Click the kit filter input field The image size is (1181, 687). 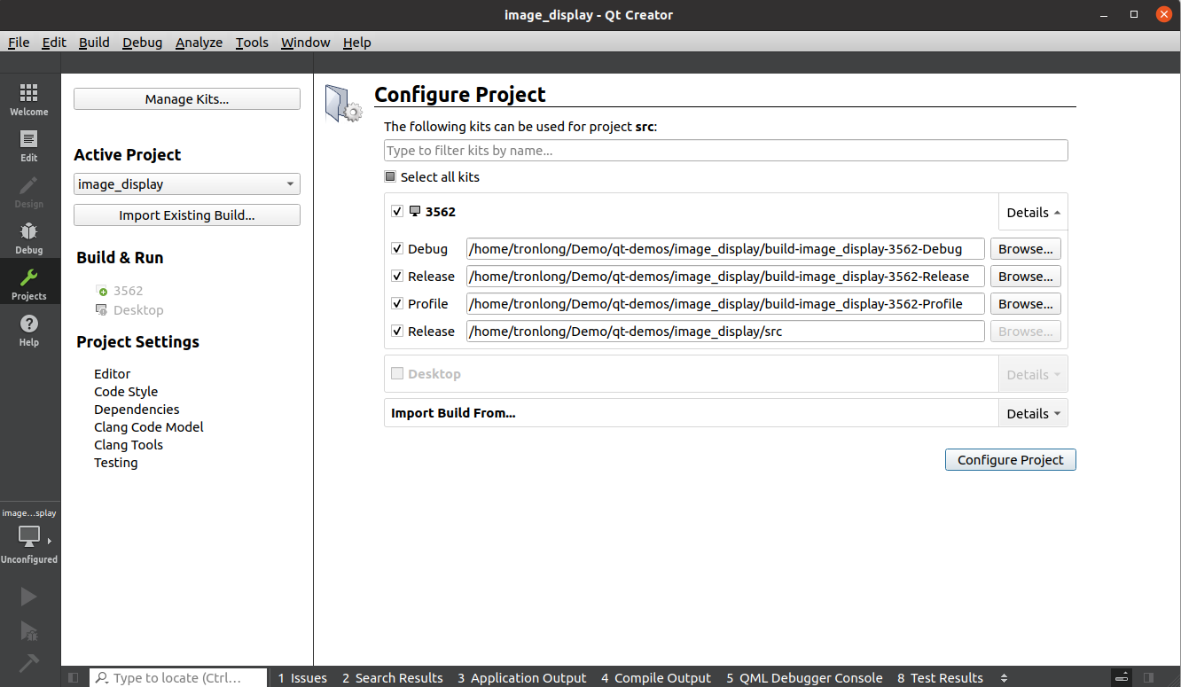tap(725, 151)
